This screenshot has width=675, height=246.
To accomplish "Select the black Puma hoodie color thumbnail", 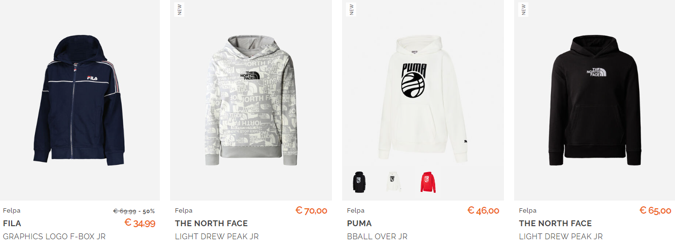I will (x=359, y=182).
